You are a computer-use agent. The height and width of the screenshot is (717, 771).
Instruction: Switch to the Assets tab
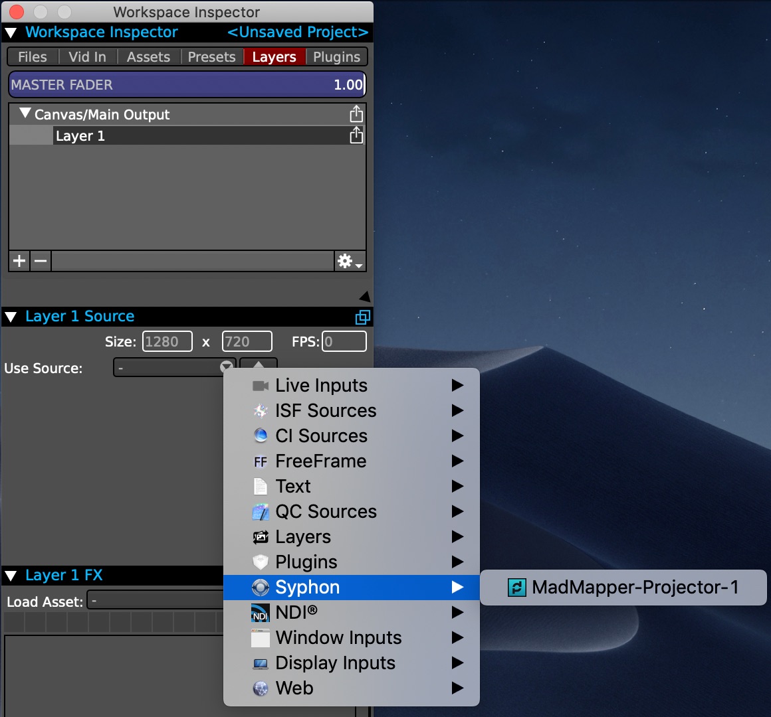tap(148, 57)
